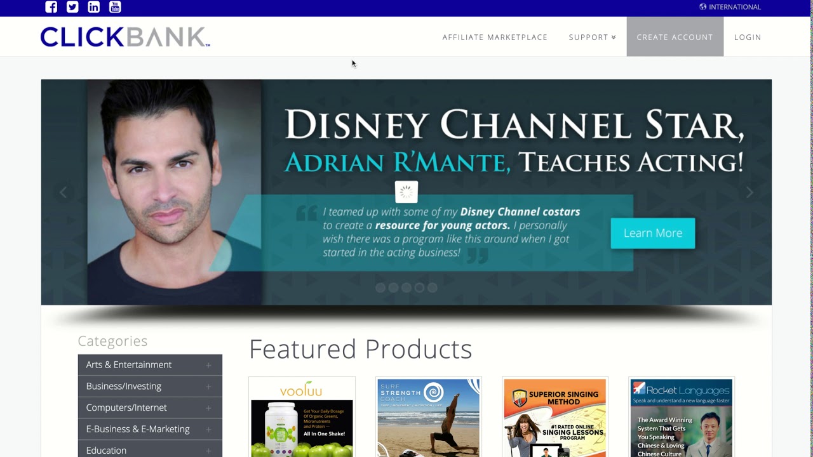Open the E-Business & E-Marketing category

(x=150, y=429)
